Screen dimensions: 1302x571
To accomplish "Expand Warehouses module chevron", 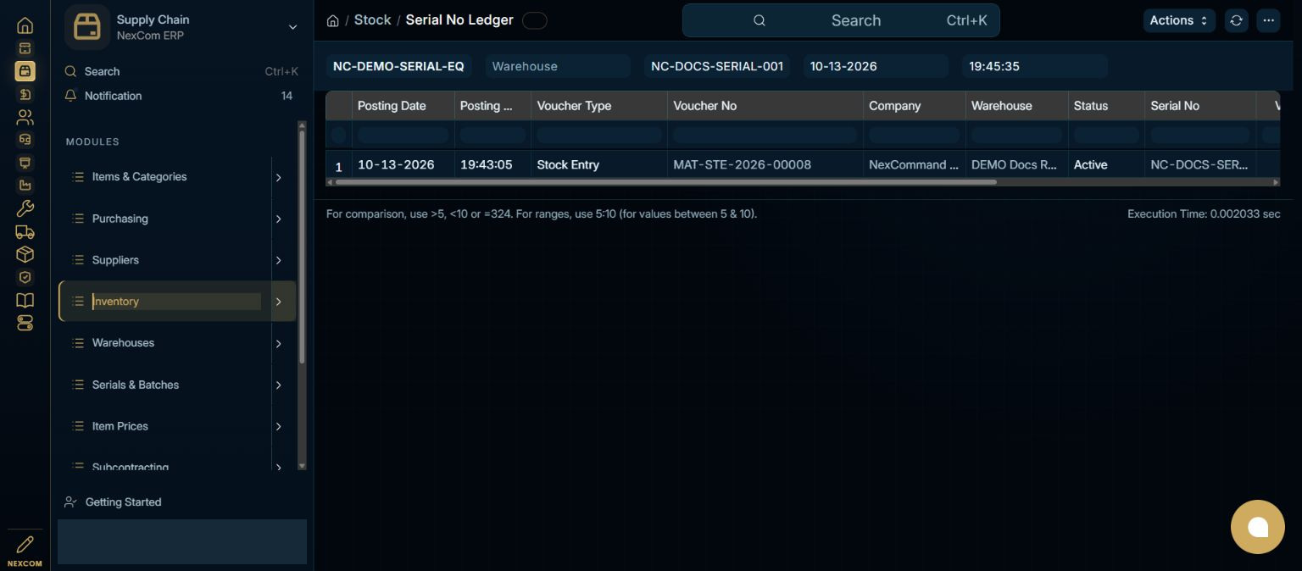I will 279,344.
